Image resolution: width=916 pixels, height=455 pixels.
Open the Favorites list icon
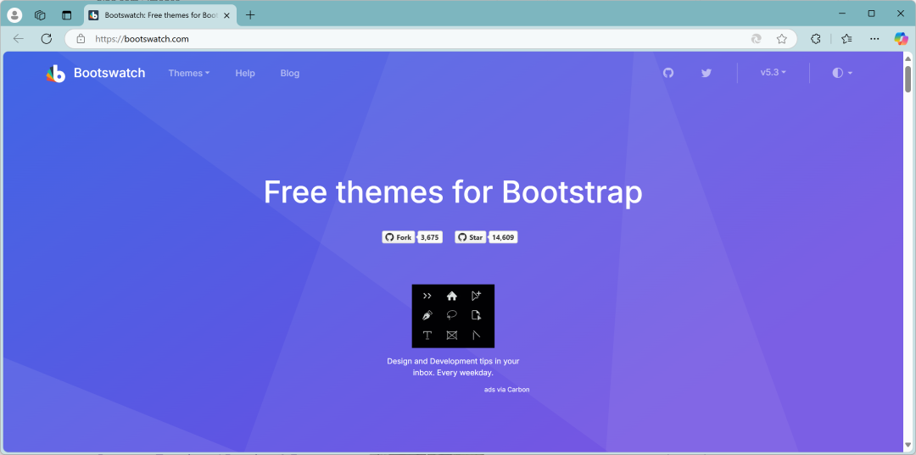846,39
